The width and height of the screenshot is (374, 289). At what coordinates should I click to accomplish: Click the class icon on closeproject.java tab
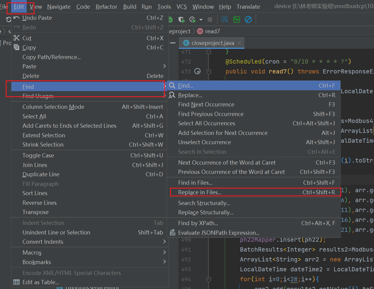click(x=186, y=43)
